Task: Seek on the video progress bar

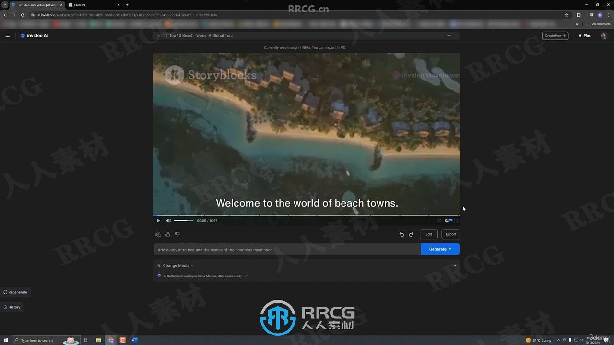Action: (x=307, y=215)
